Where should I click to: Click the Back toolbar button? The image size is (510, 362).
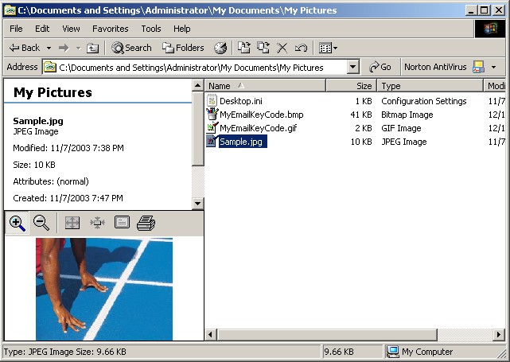pos(25,49)
